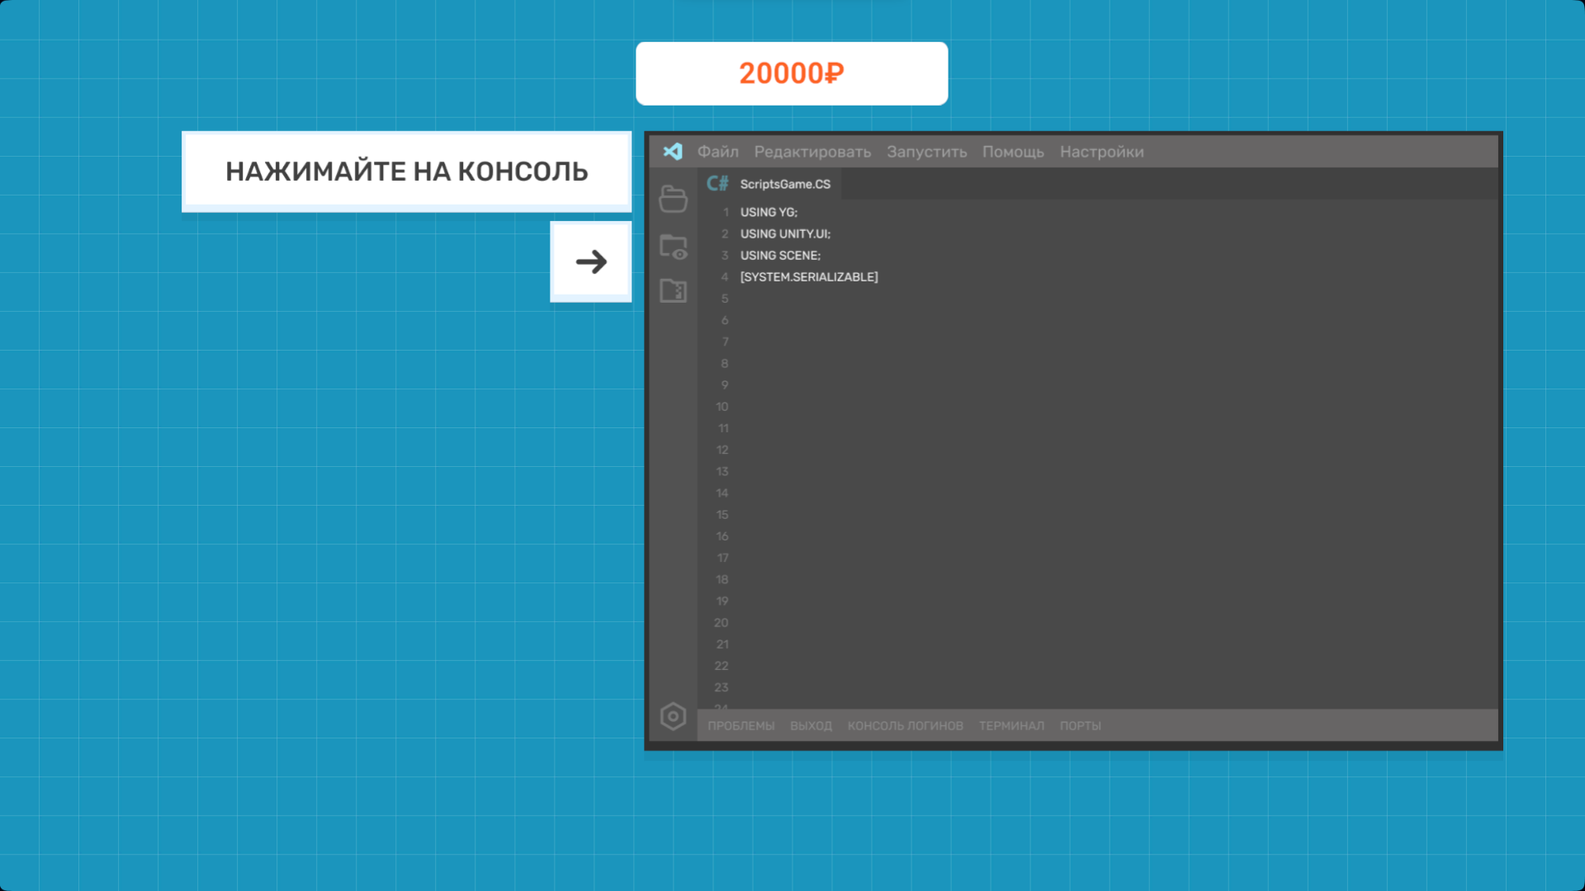Viewport: 1585px width, 891px height.
Task: Click the 20000₽ money display
Action: [x=791, y=73]
